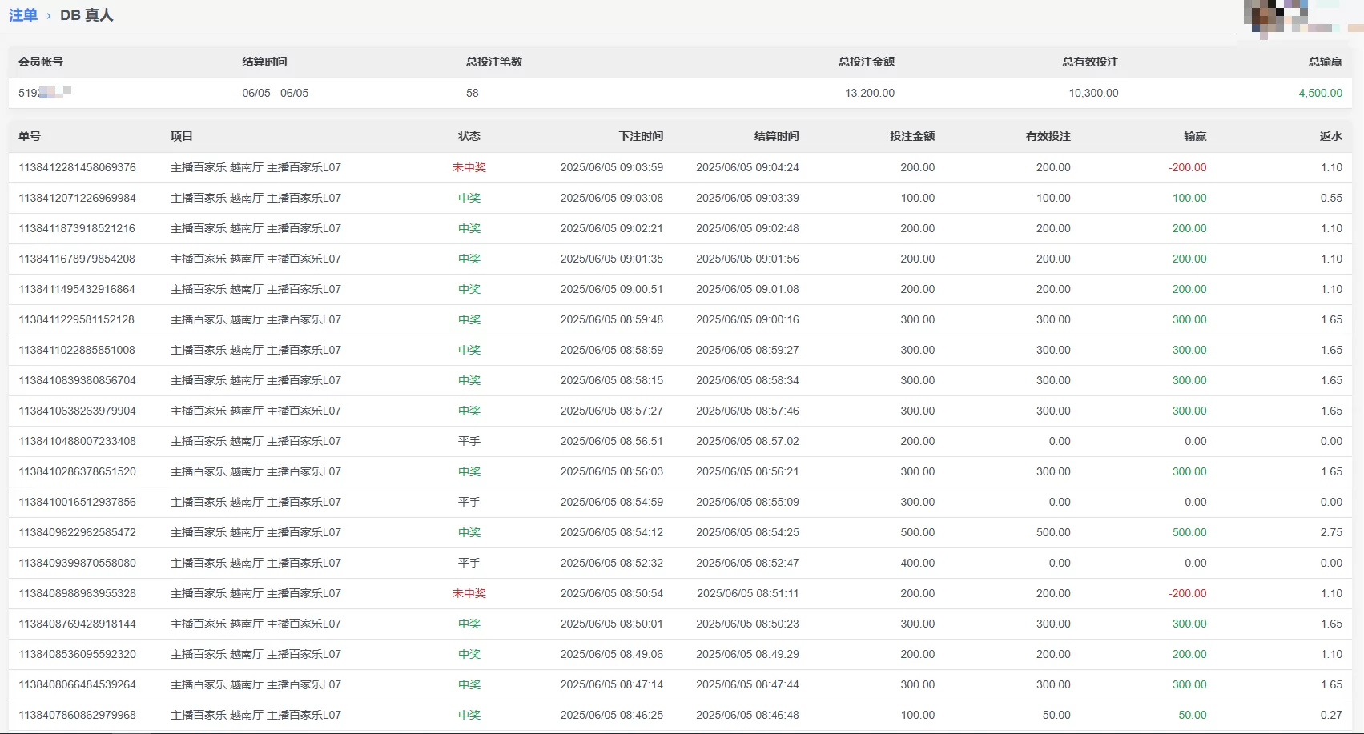The image size is (1364, 734).
Task: Select the DB 真人 breadcrumb title
Action: click(x=87, y=15)
